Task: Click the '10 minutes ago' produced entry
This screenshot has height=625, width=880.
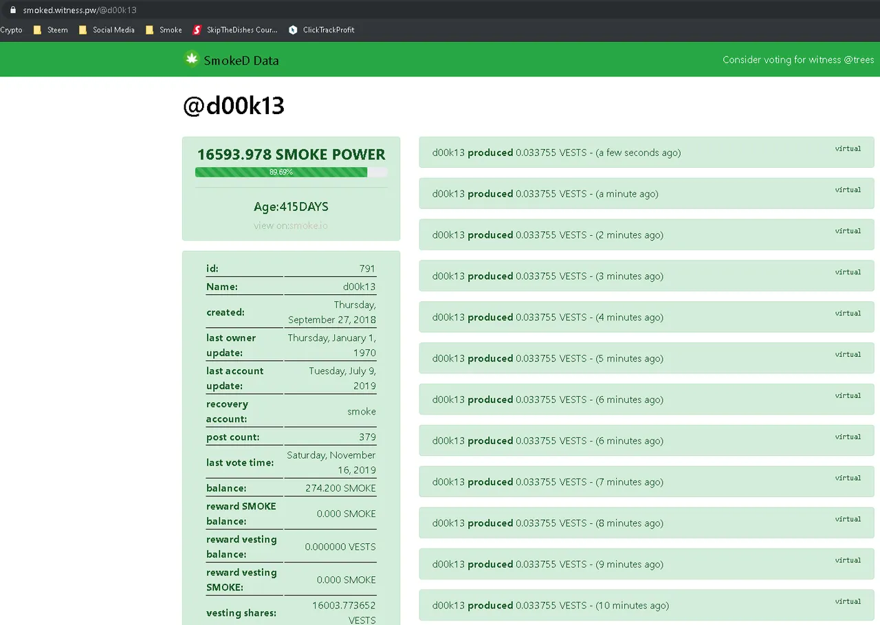Action: point(646,606)
